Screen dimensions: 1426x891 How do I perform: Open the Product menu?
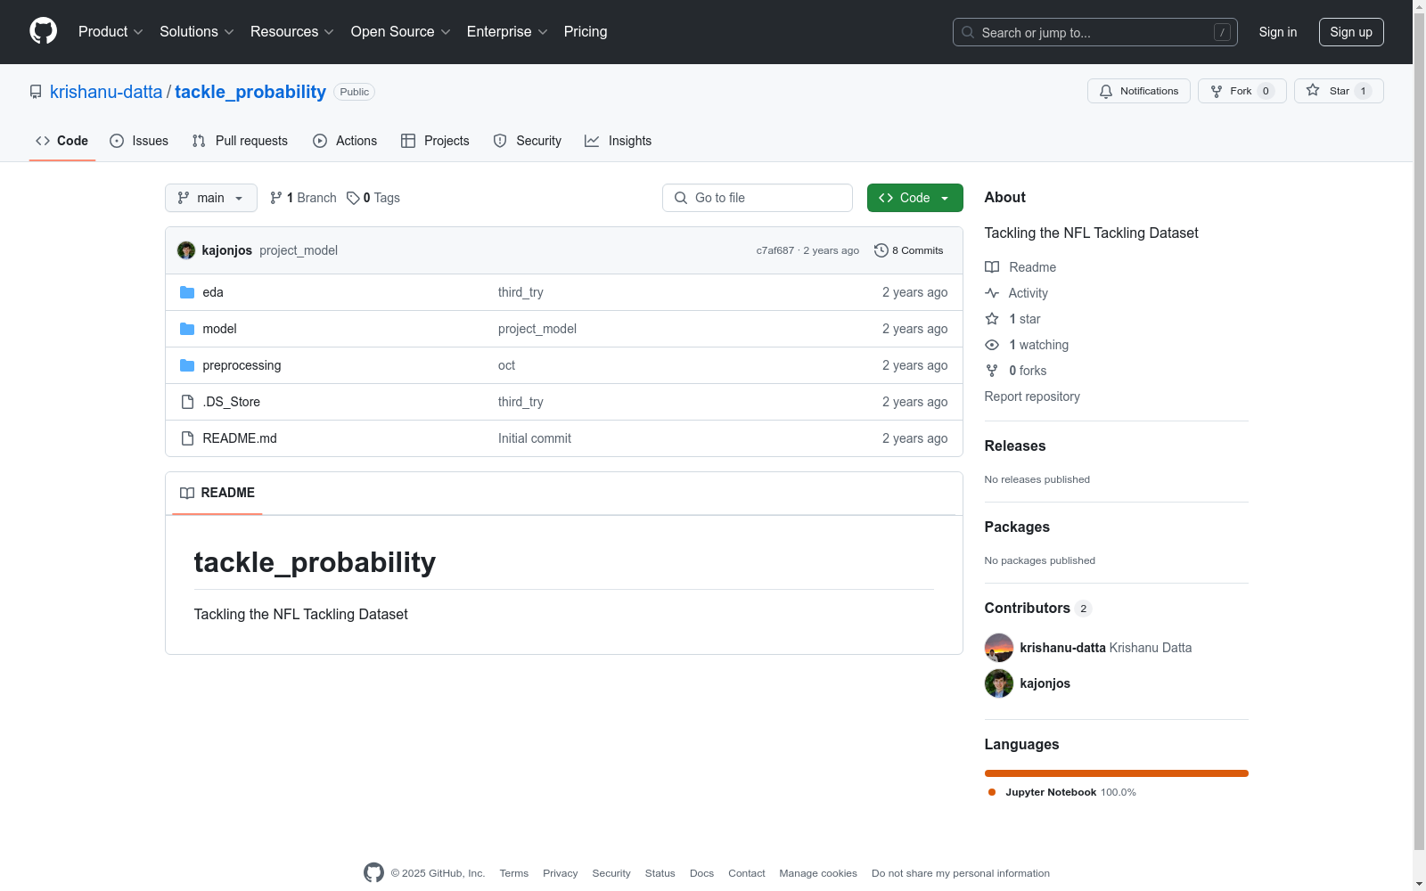(111, 32)
